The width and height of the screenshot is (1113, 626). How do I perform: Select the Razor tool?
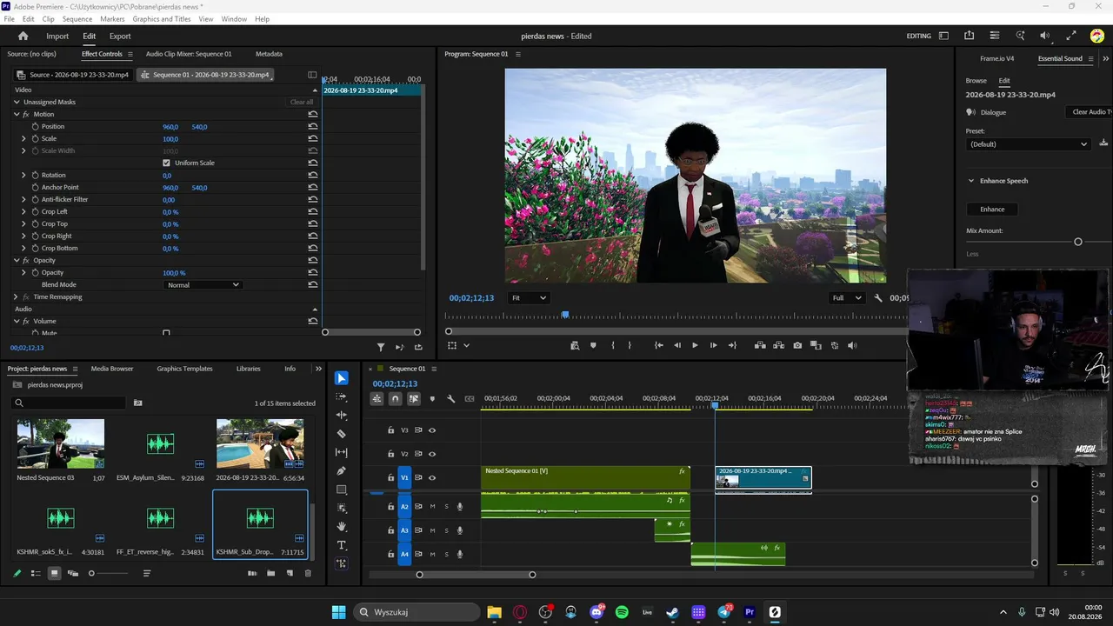click(342, 434)
